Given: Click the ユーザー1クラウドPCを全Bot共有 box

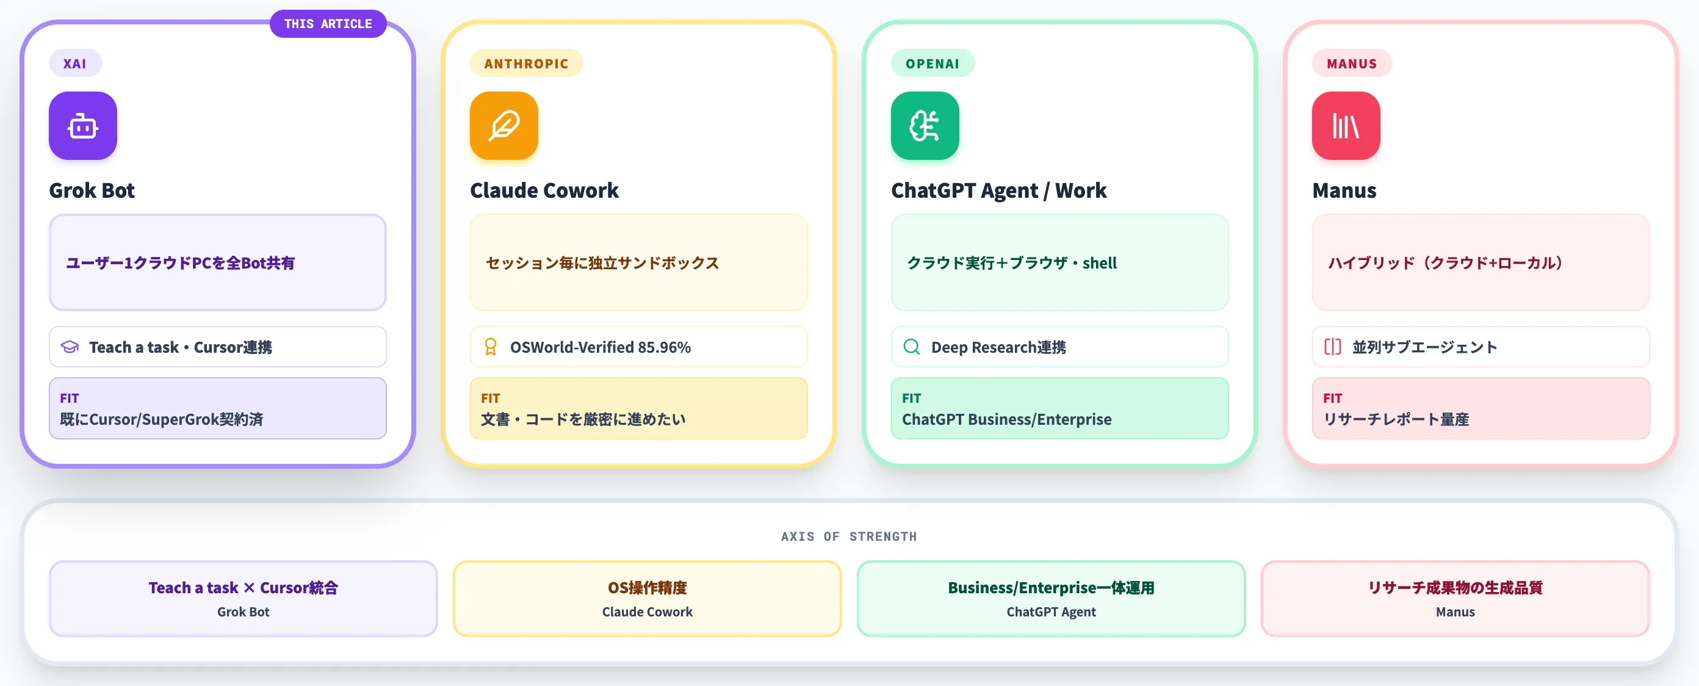Looking at the screenshot, I should click(x=218, y=262).
